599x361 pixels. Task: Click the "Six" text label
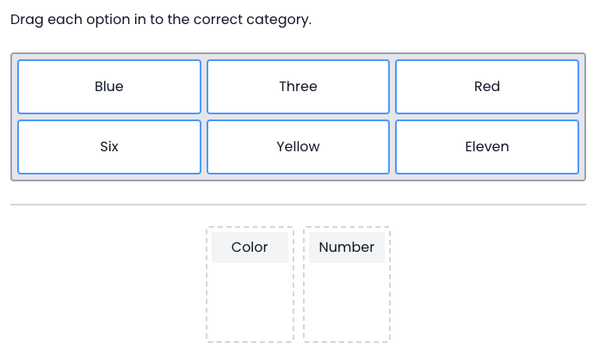click(109, 147)
